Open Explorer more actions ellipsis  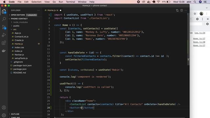tap(39, 10)
